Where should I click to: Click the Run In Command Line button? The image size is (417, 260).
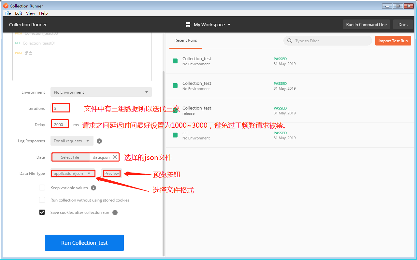(367, 25)
